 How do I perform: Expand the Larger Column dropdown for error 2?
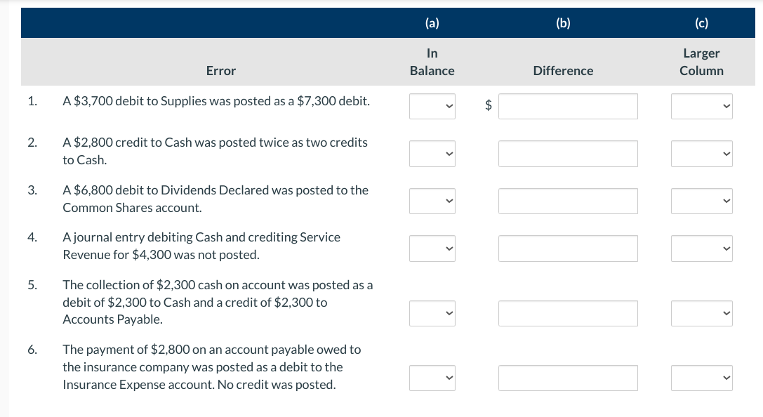(x=701, y=154)
